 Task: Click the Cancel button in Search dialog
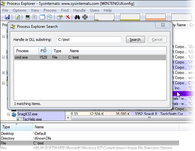[157, 40]
